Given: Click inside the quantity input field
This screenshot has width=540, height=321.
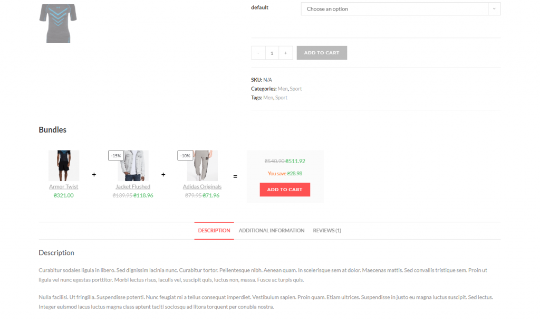Looking at the screenshot, I should [x=272, y=52].
